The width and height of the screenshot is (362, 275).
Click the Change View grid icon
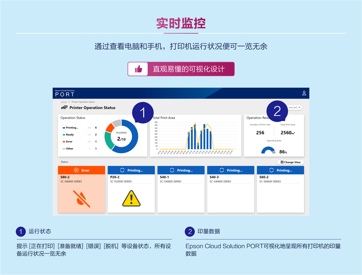point(282,162)
